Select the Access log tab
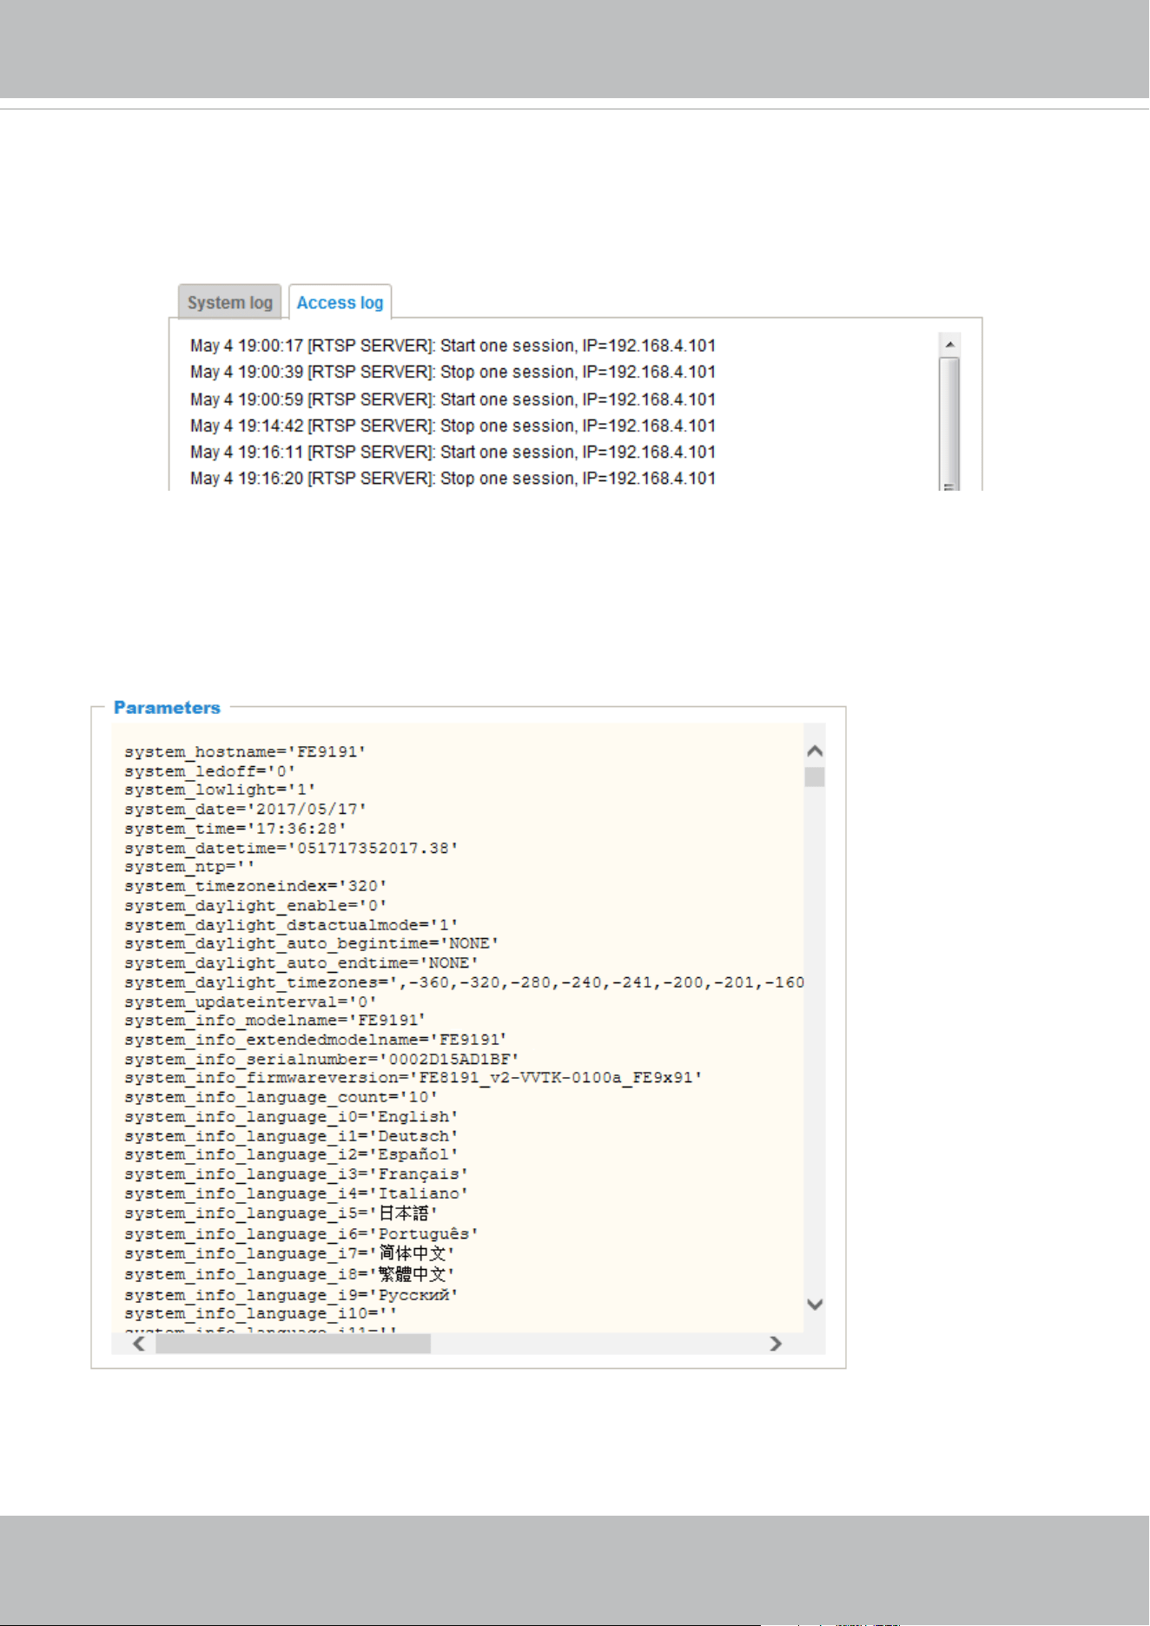This screenshot has height=1626, width=1150. (x=340, y=302)
